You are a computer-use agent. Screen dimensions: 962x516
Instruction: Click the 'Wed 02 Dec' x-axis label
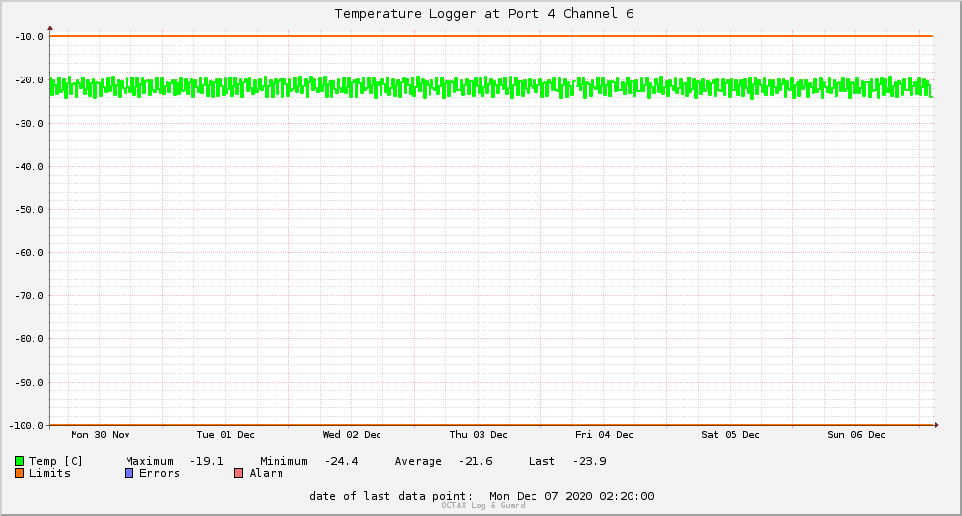(x=351, y=435)
